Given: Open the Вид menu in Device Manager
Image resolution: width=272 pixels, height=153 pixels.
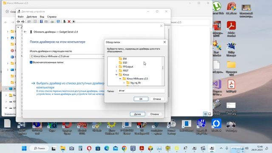Looking at the screenshot, I should point(42,17).
